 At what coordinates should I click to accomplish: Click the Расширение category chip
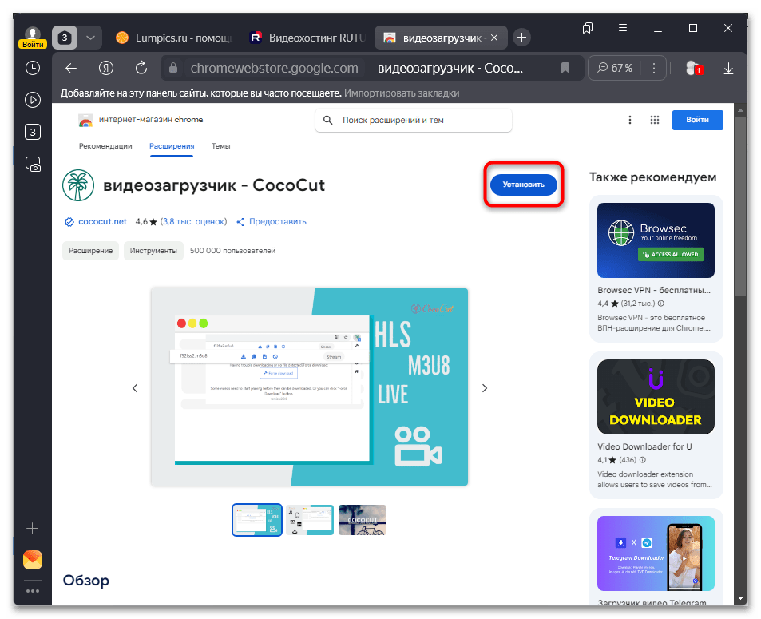click(91, 251)
